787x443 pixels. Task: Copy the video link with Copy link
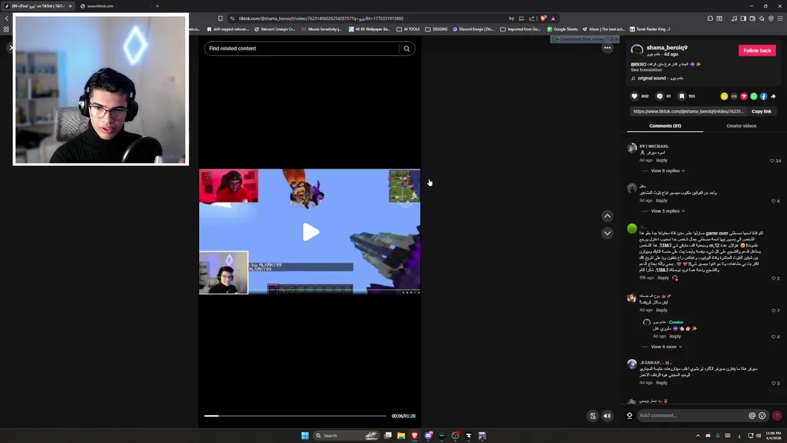tap(761, 111)
